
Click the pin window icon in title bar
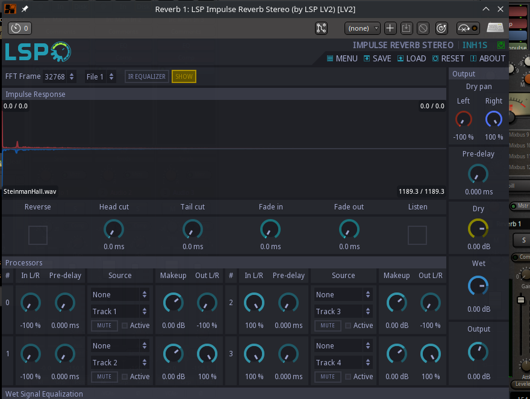click(x=25, y=9)
